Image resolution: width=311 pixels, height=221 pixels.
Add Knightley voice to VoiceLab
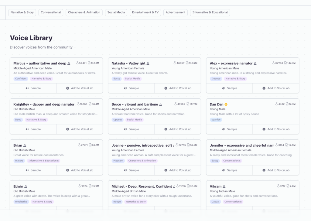click(80, 129)
